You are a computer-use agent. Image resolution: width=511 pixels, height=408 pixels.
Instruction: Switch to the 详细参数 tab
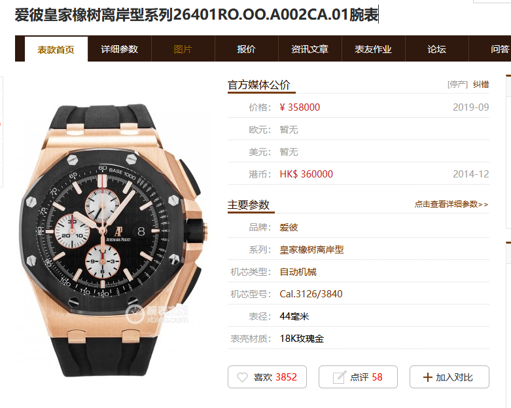point(120,49)
